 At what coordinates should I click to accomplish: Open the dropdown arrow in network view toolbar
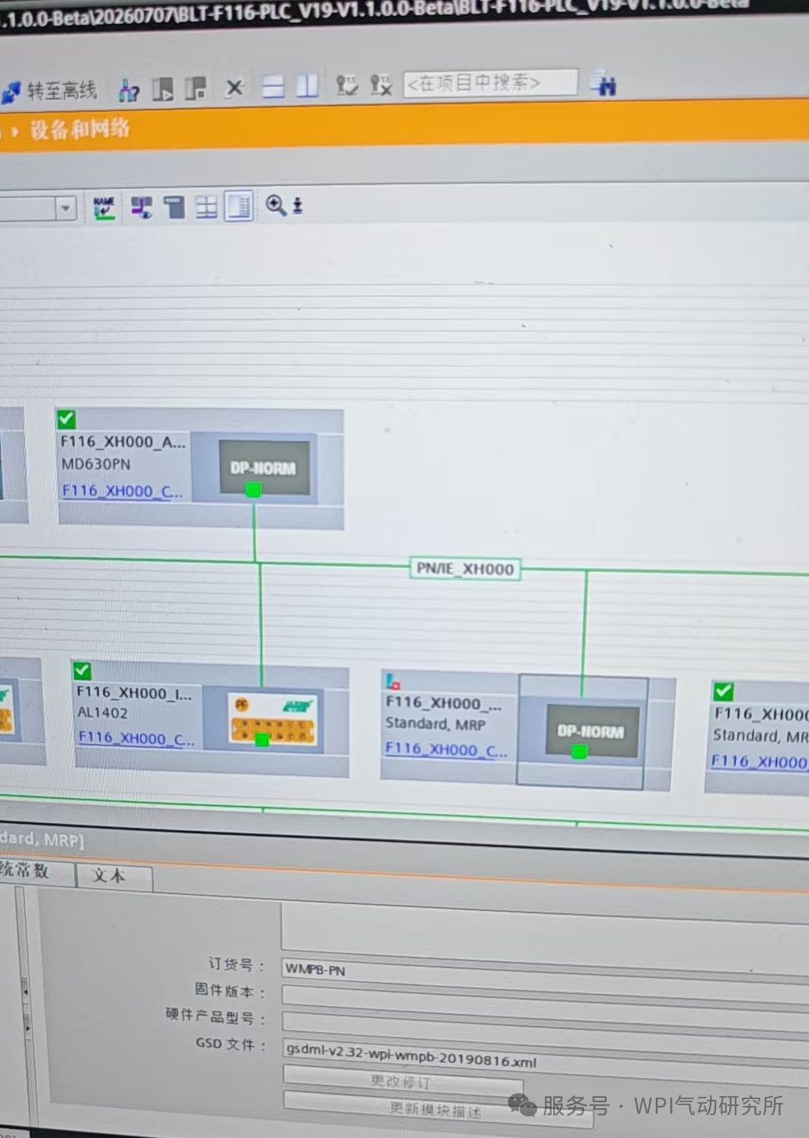[66, 208]
